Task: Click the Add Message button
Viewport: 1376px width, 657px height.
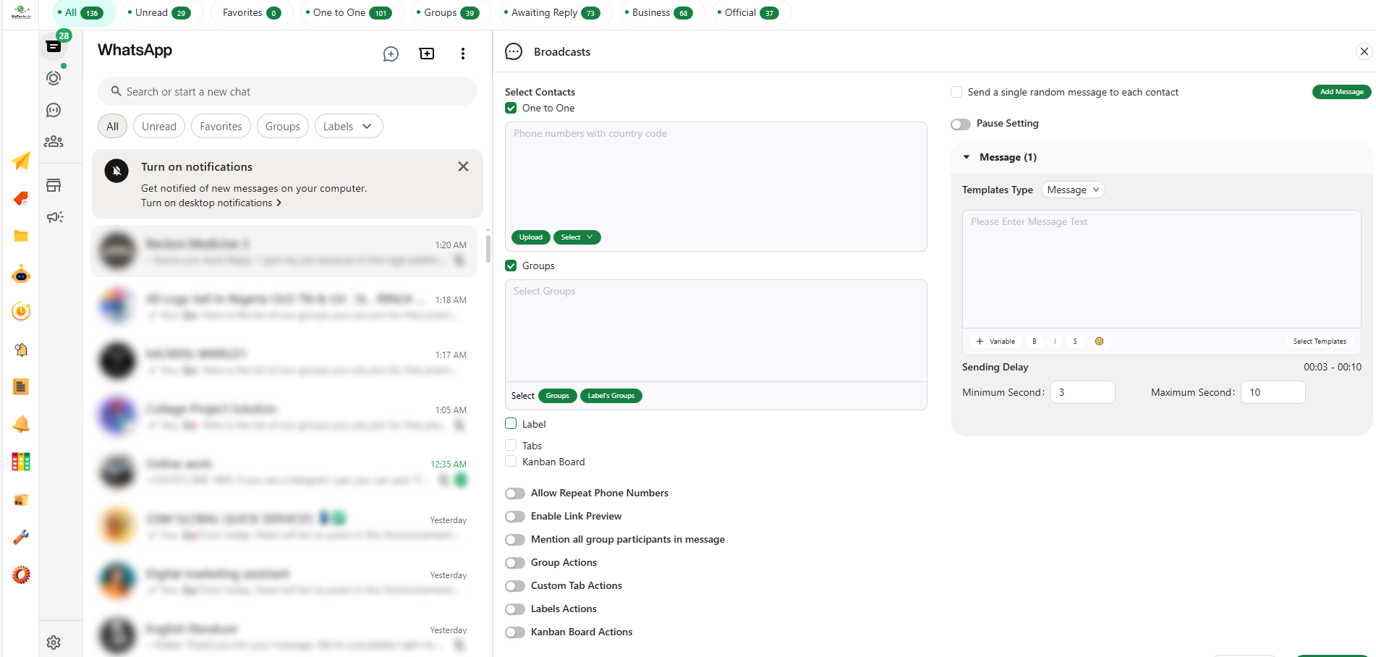Action: pyautogui.click(x=1341, y=92)
